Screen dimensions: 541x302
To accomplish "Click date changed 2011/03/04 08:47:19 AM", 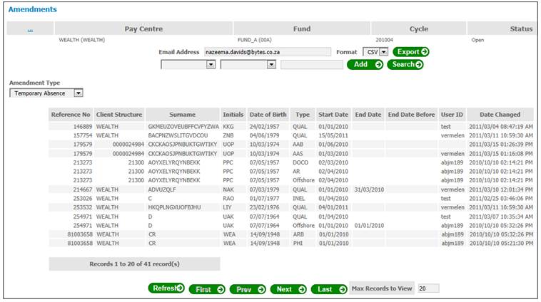I will click(x=501, y=127).
